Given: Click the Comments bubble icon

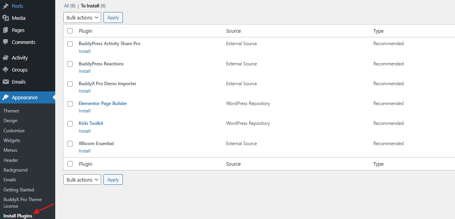Looking at the screenshot, I should click(x=5, y=42).
